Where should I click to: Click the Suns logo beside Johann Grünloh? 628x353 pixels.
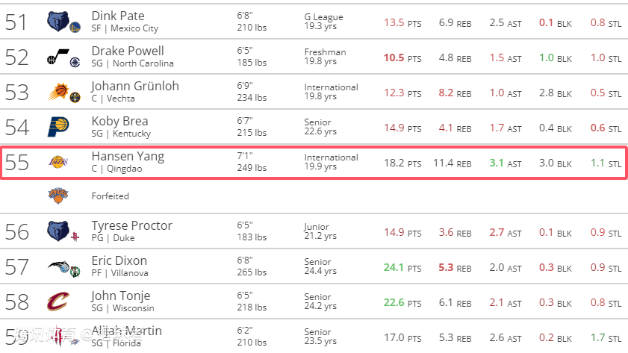point(56,92)
